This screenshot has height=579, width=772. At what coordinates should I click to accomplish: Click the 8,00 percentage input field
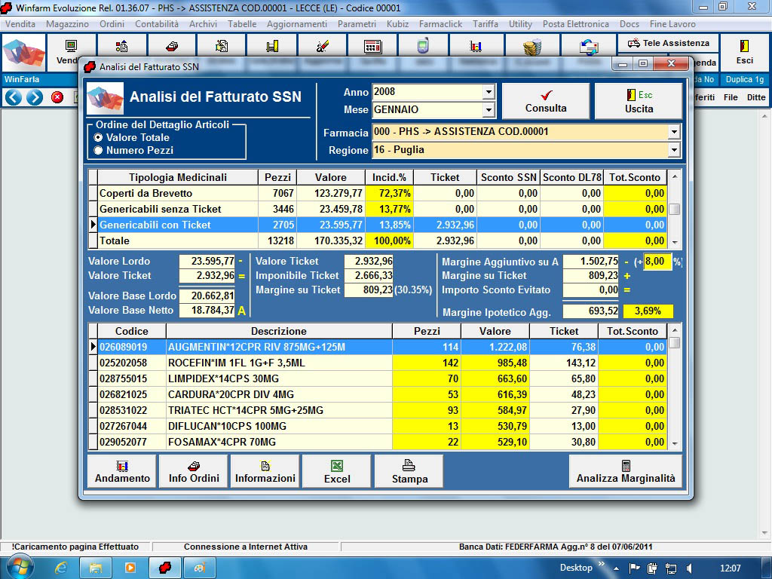(x=656, y=262)
